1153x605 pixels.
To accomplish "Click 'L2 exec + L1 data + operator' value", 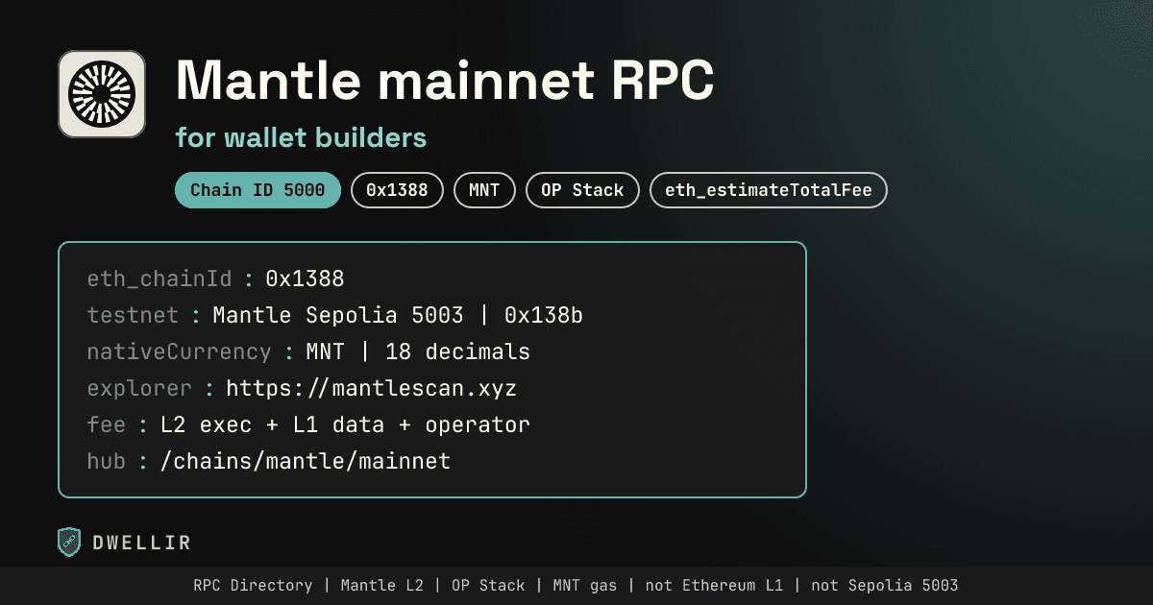I will click(345, 425).
